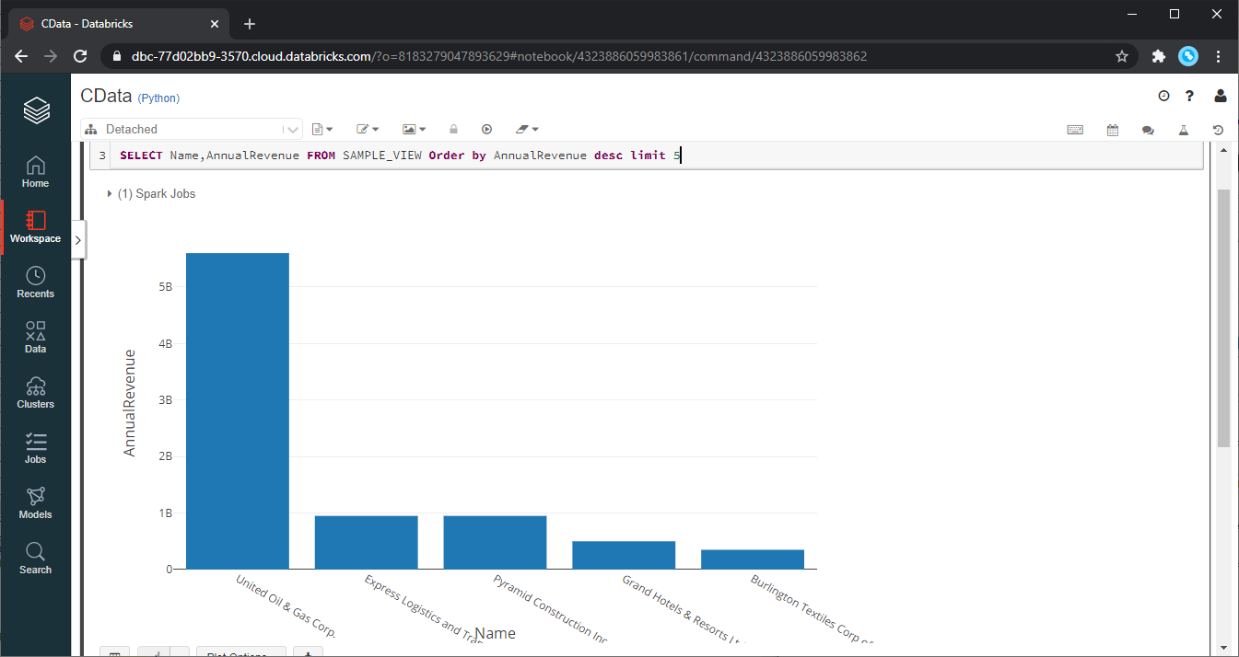Click the notebook permissions lock icon
Viewport: 1239px width, 657px height.
point(453,130)
